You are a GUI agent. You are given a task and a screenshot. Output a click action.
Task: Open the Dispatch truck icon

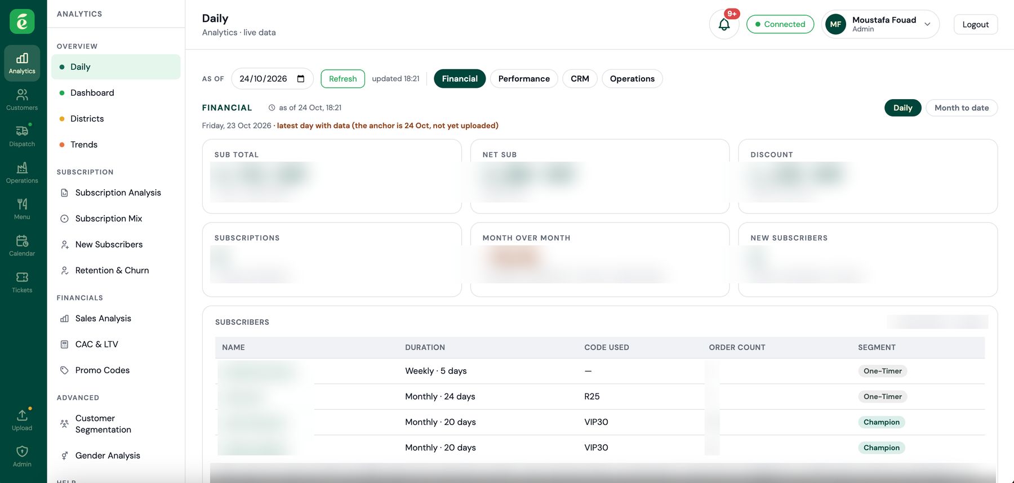(22, 136)
